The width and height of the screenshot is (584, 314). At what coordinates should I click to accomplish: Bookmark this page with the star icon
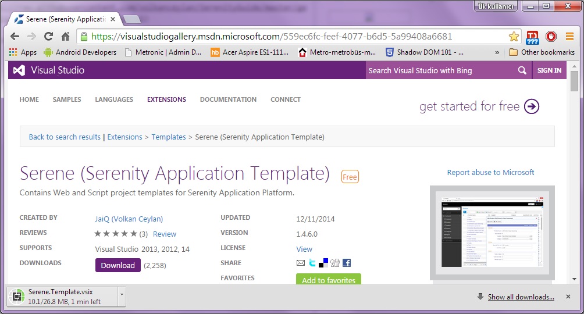coord(514,37)
